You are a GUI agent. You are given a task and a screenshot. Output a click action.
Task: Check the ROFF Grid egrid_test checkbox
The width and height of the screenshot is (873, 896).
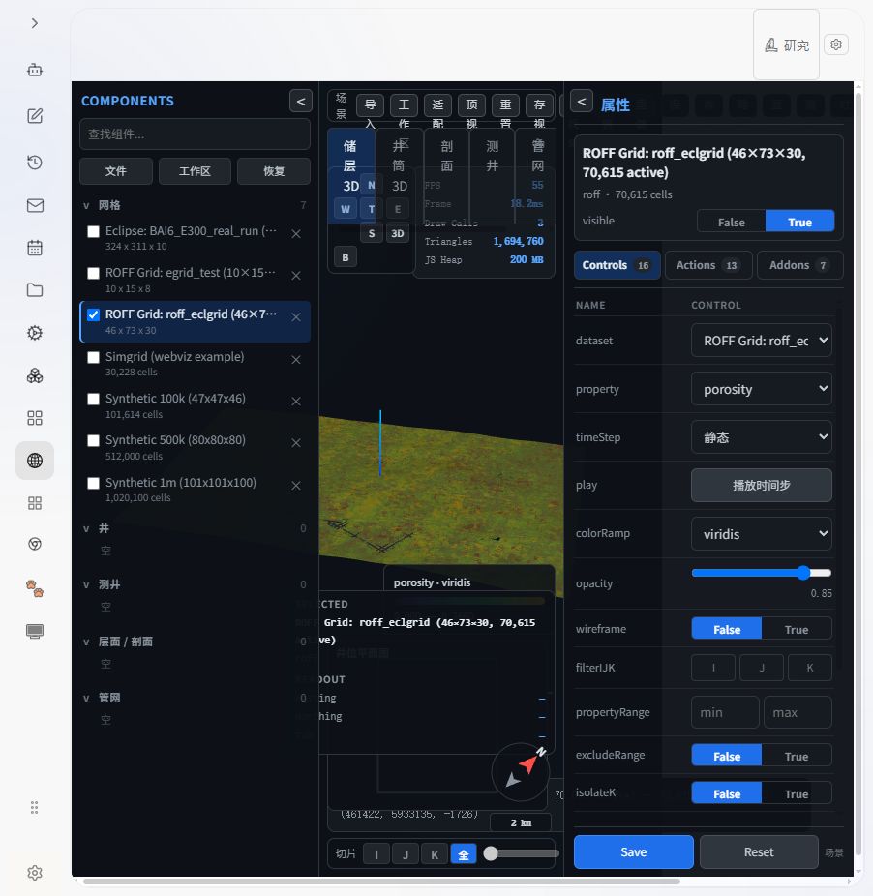[93, 273]
